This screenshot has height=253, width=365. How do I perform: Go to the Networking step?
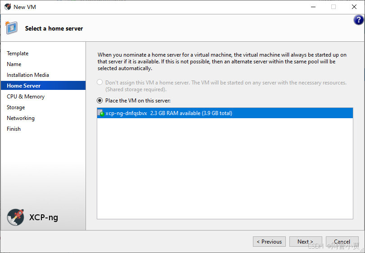click(21, 118)
